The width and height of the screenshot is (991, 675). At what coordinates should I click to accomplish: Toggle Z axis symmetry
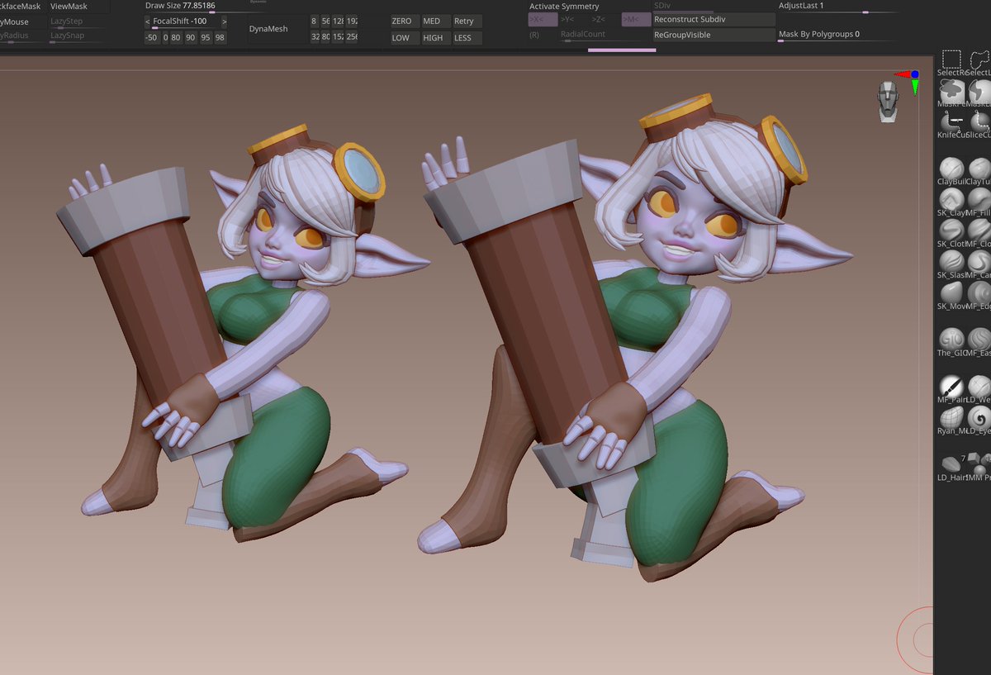[x=599, y=19]
